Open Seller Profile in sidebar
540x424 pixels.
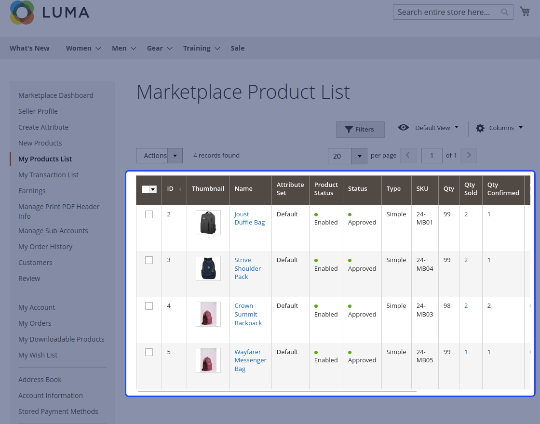tap(38, 111)
